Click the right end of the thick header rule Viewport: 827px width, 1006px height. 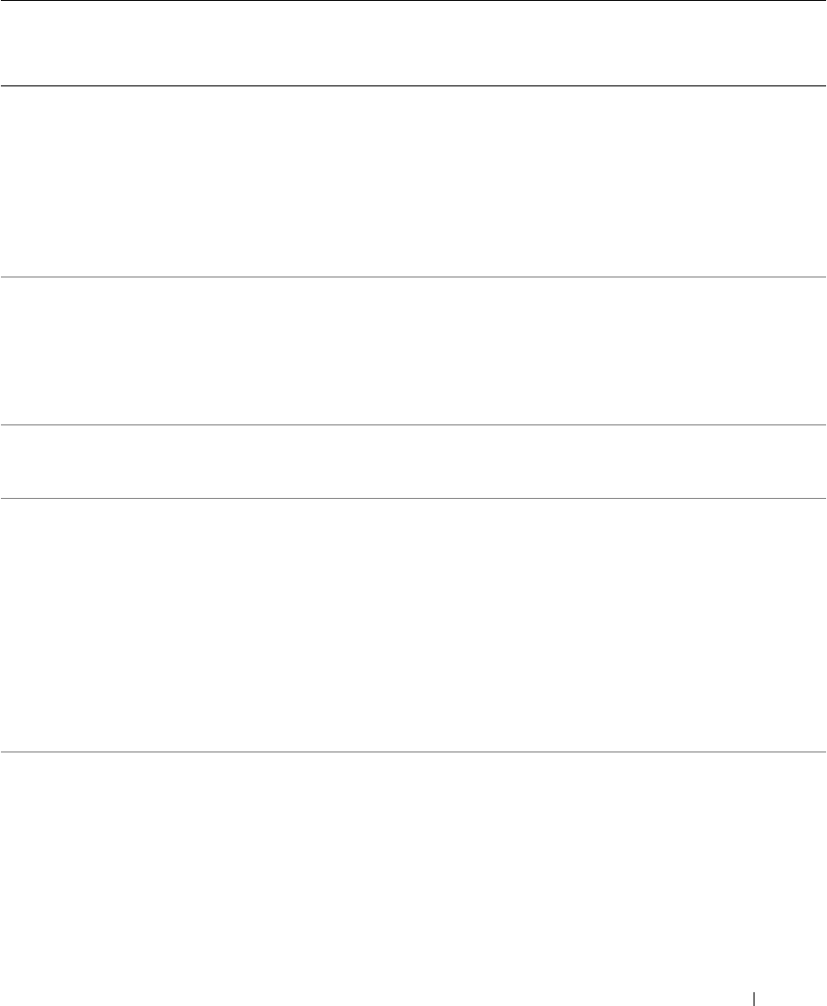821,86
